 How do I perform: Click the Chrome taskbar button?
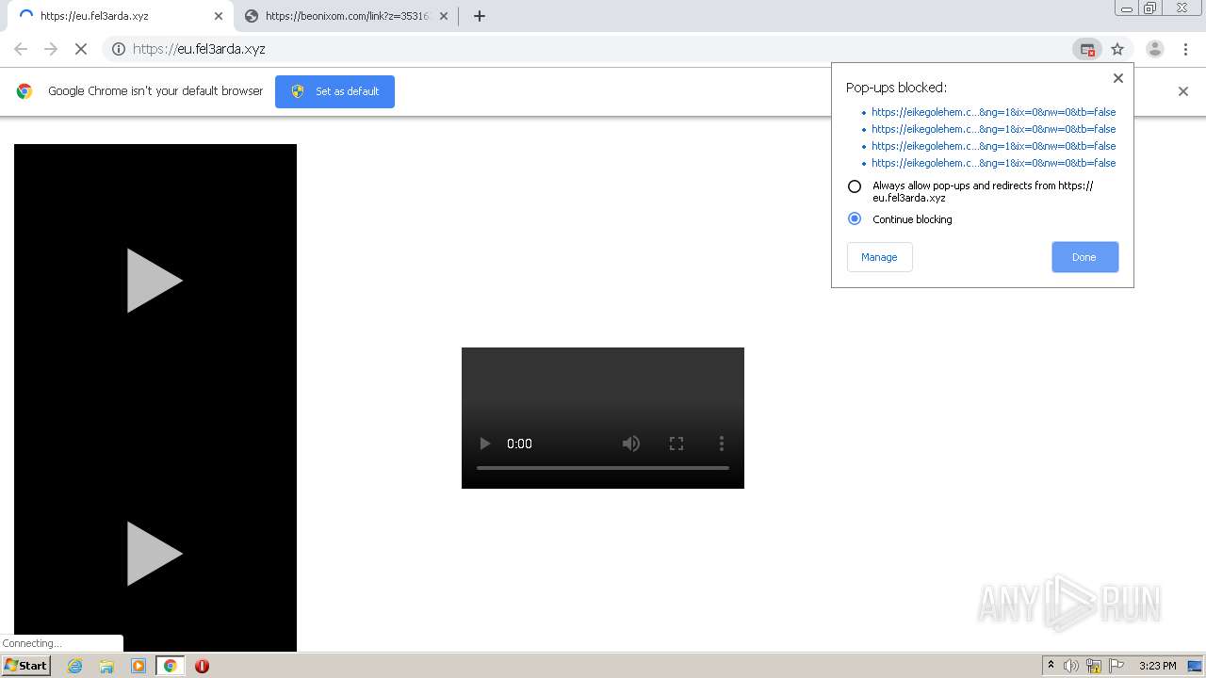pos(171,666)
